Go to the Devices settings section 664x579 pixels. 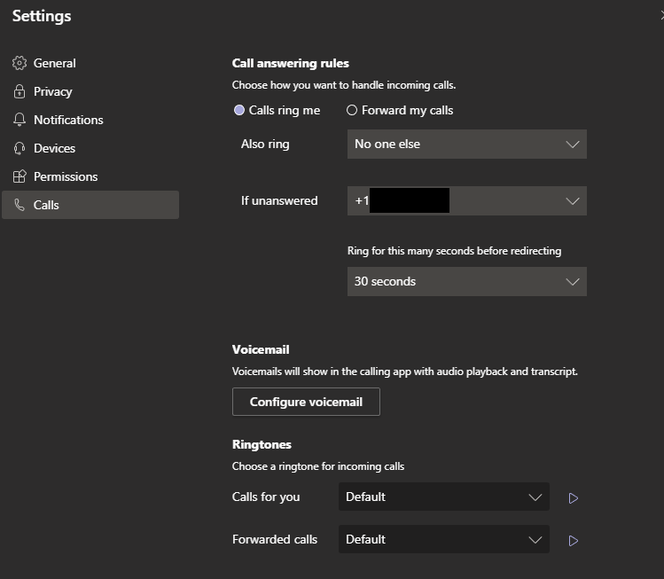pyautogui.click(x=54, y=148)
